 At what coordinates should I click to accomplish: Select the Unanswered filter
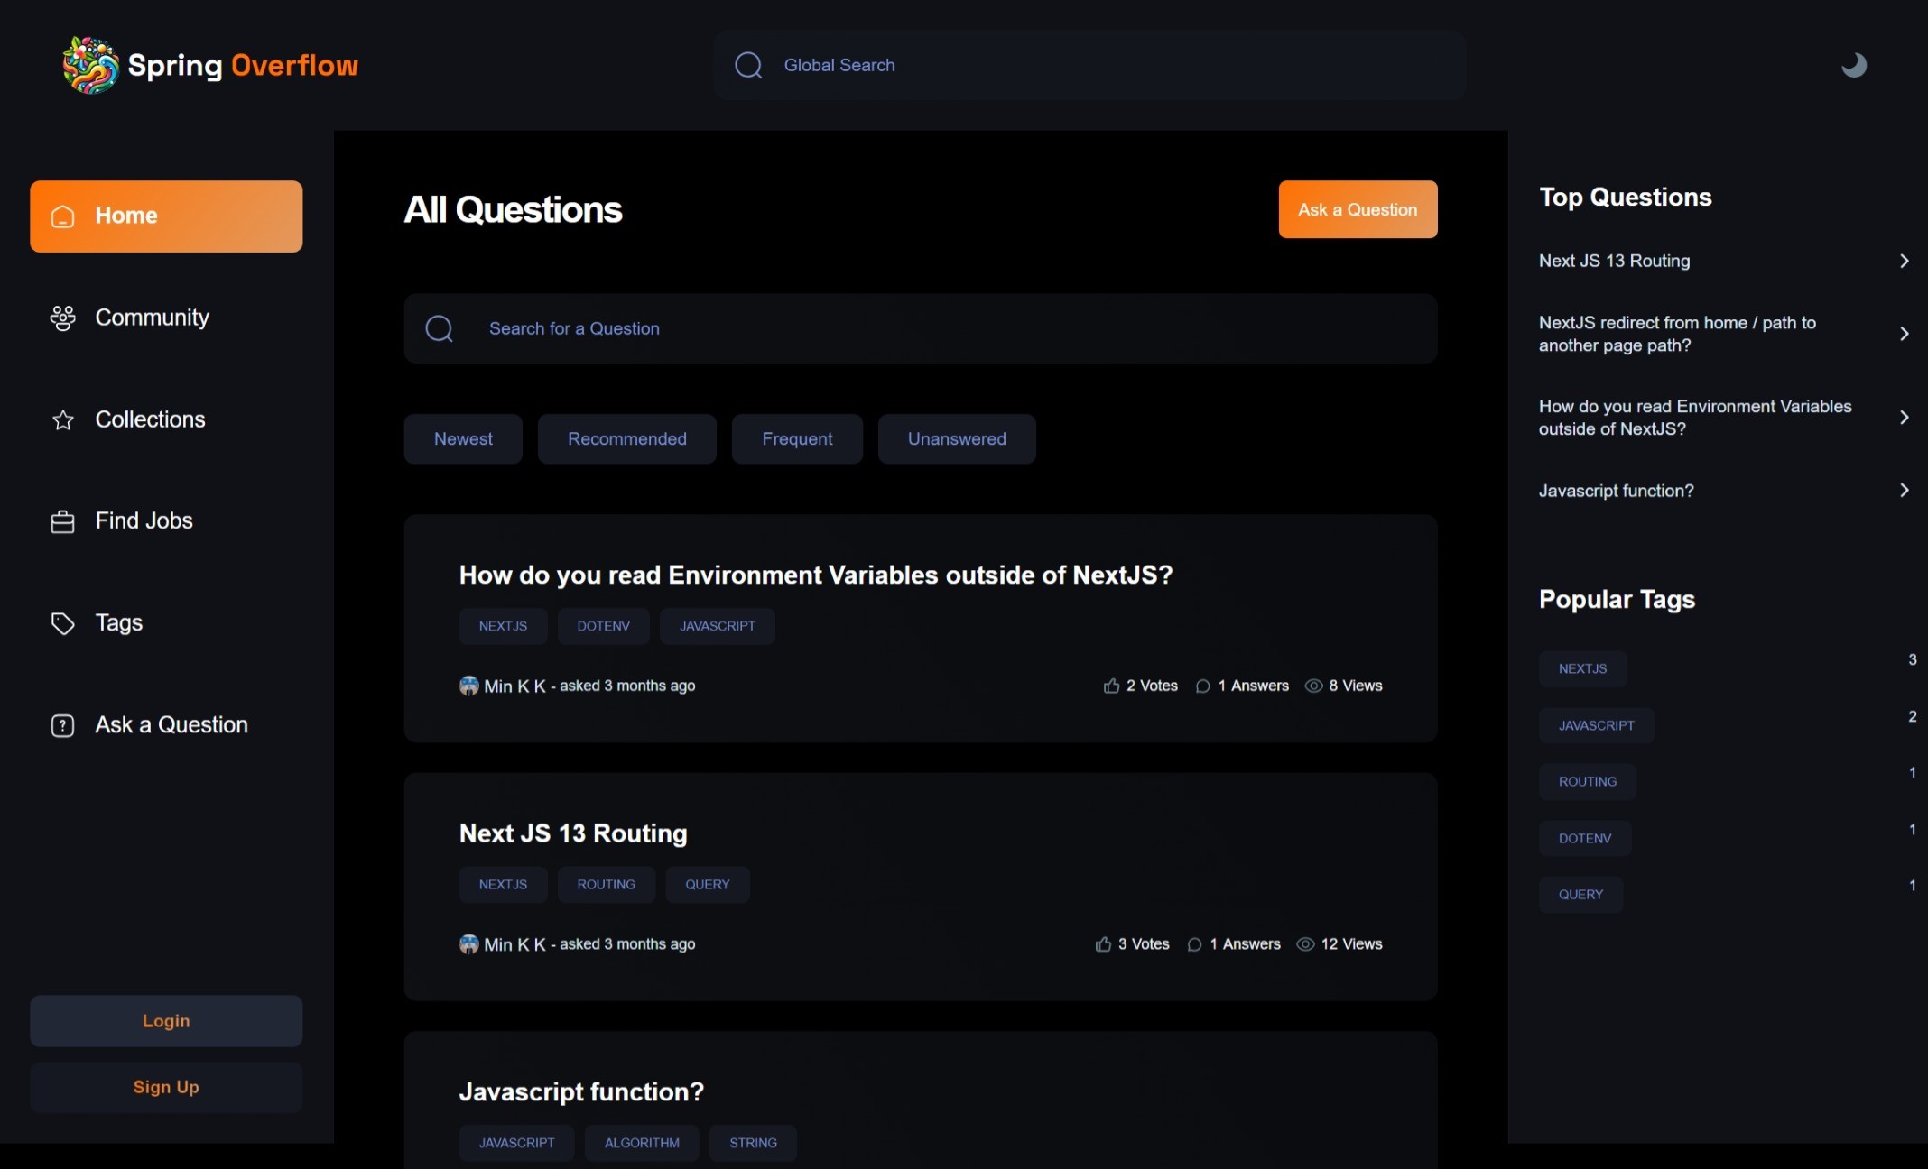click(x=956, y=439)
